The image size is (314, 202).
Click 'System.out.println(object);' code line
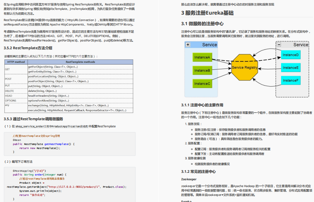pyautogui.click(x=40, y=191)
